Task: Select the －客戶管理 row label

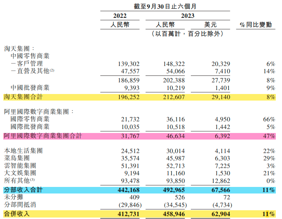Action: click(27, 63)
